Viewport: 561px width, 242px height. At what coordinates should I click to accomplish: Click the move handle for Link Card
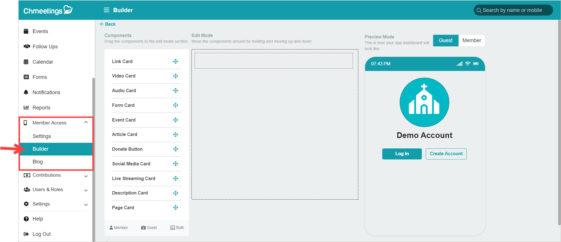(176, 61)
